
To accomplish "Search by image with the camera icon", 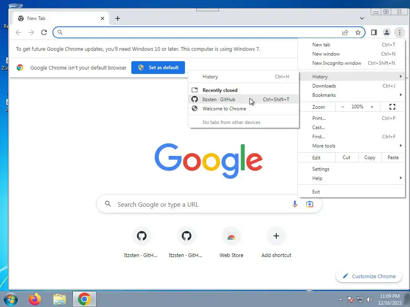I will [310, 204].
